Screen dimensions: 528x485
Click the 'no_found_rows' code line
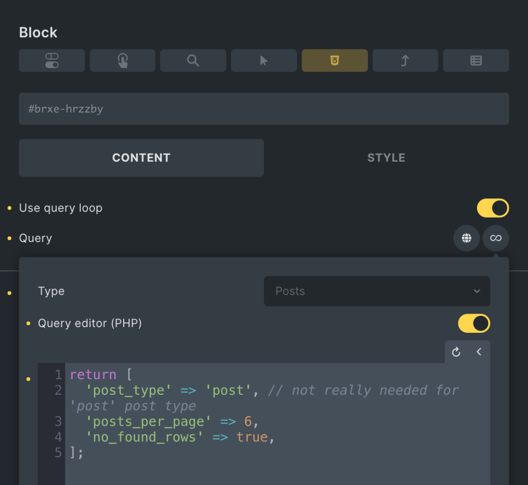(x=180, y=437)
